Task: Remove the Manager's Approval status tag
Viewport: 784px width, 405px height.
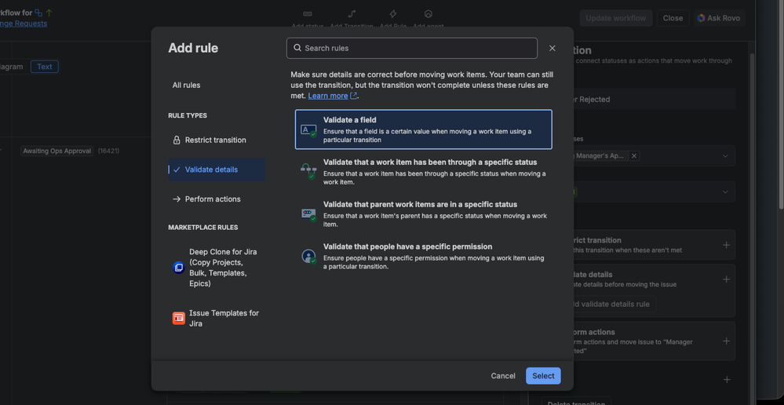Action: click(x=634, y=156)
